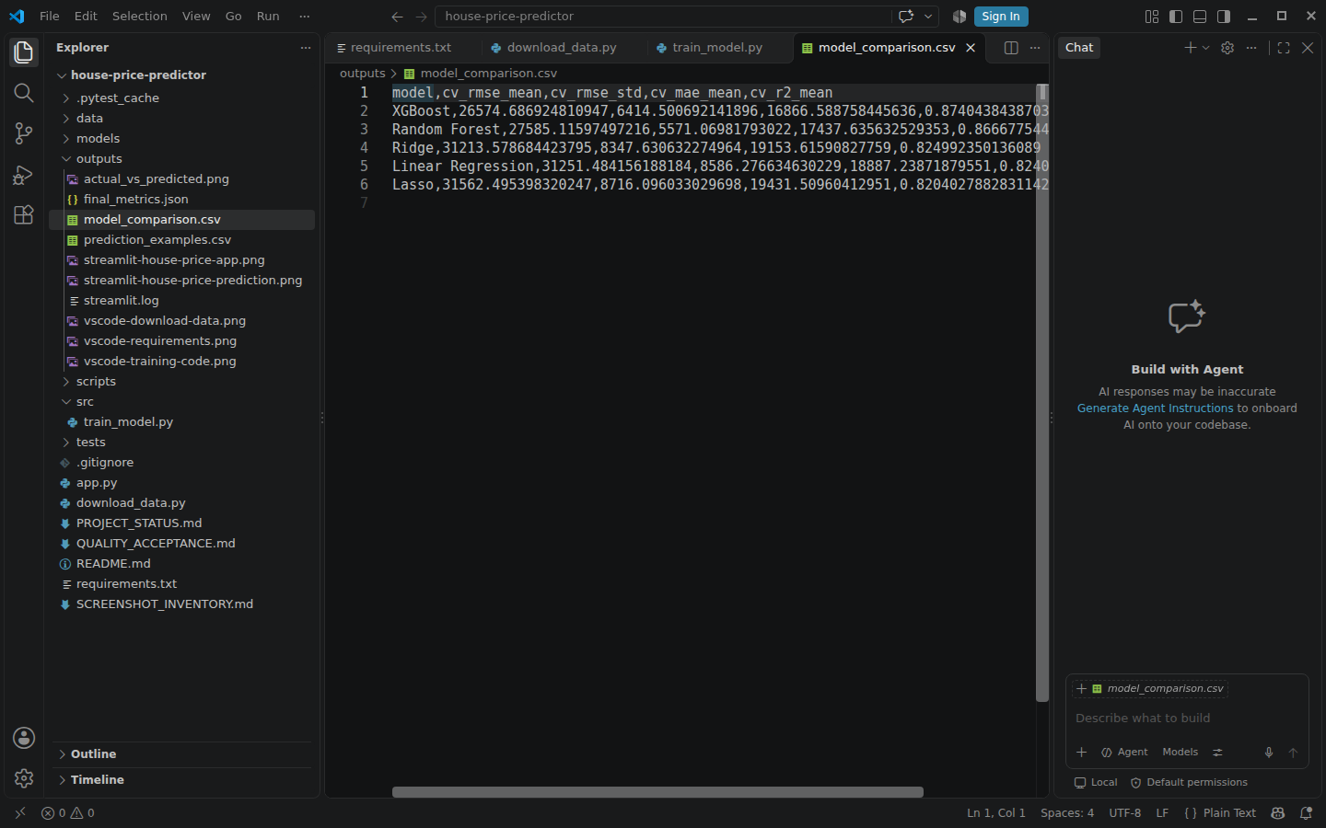Image resolution: width=1326 pixels, height=828 pixels.
Task: Click the house-price-predictor search box
Action: 663,17
